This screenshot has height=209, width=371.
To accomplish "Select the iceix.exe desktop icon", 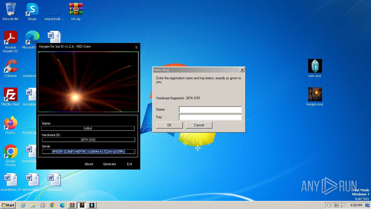I will [x=315, y=69].
